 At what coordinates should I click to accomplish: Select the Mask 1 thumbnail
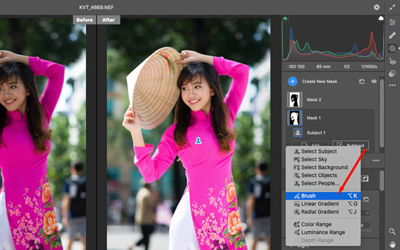pyautogui.click(x=295, y=118)
